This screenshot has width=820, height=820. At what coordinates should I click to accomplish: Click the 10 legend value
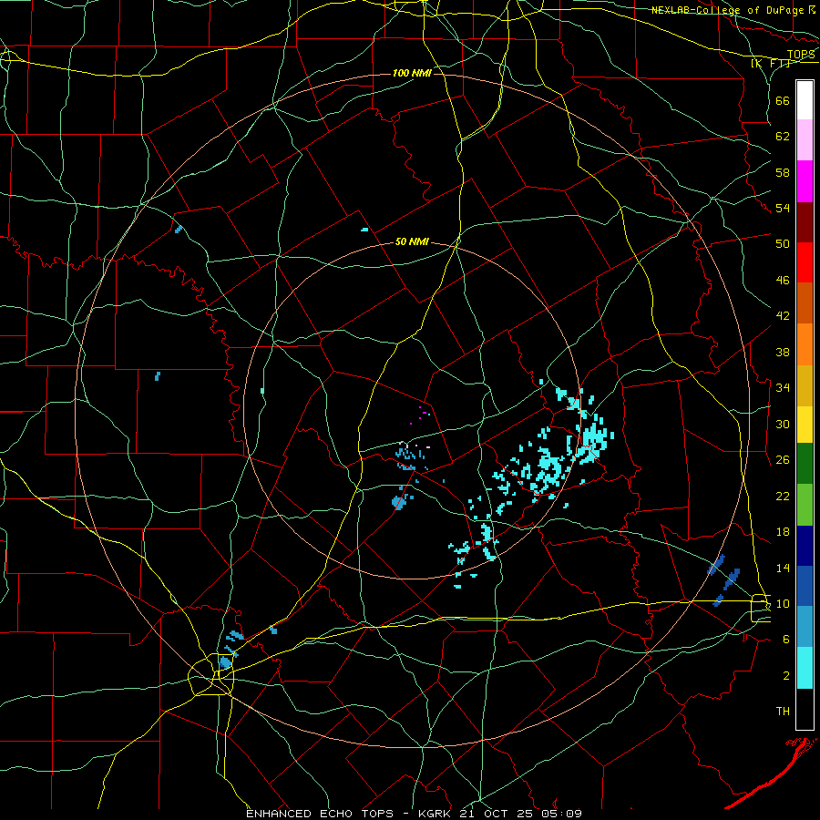click(783, 603)
